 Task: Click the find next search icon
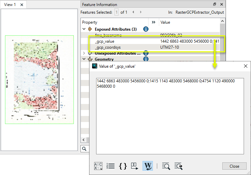tap(178, 166)
